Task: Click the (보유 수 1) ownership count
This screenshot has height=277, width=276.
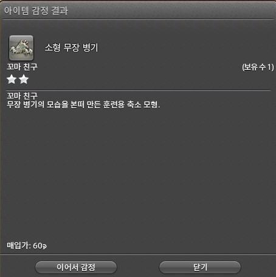Action: 258,67
